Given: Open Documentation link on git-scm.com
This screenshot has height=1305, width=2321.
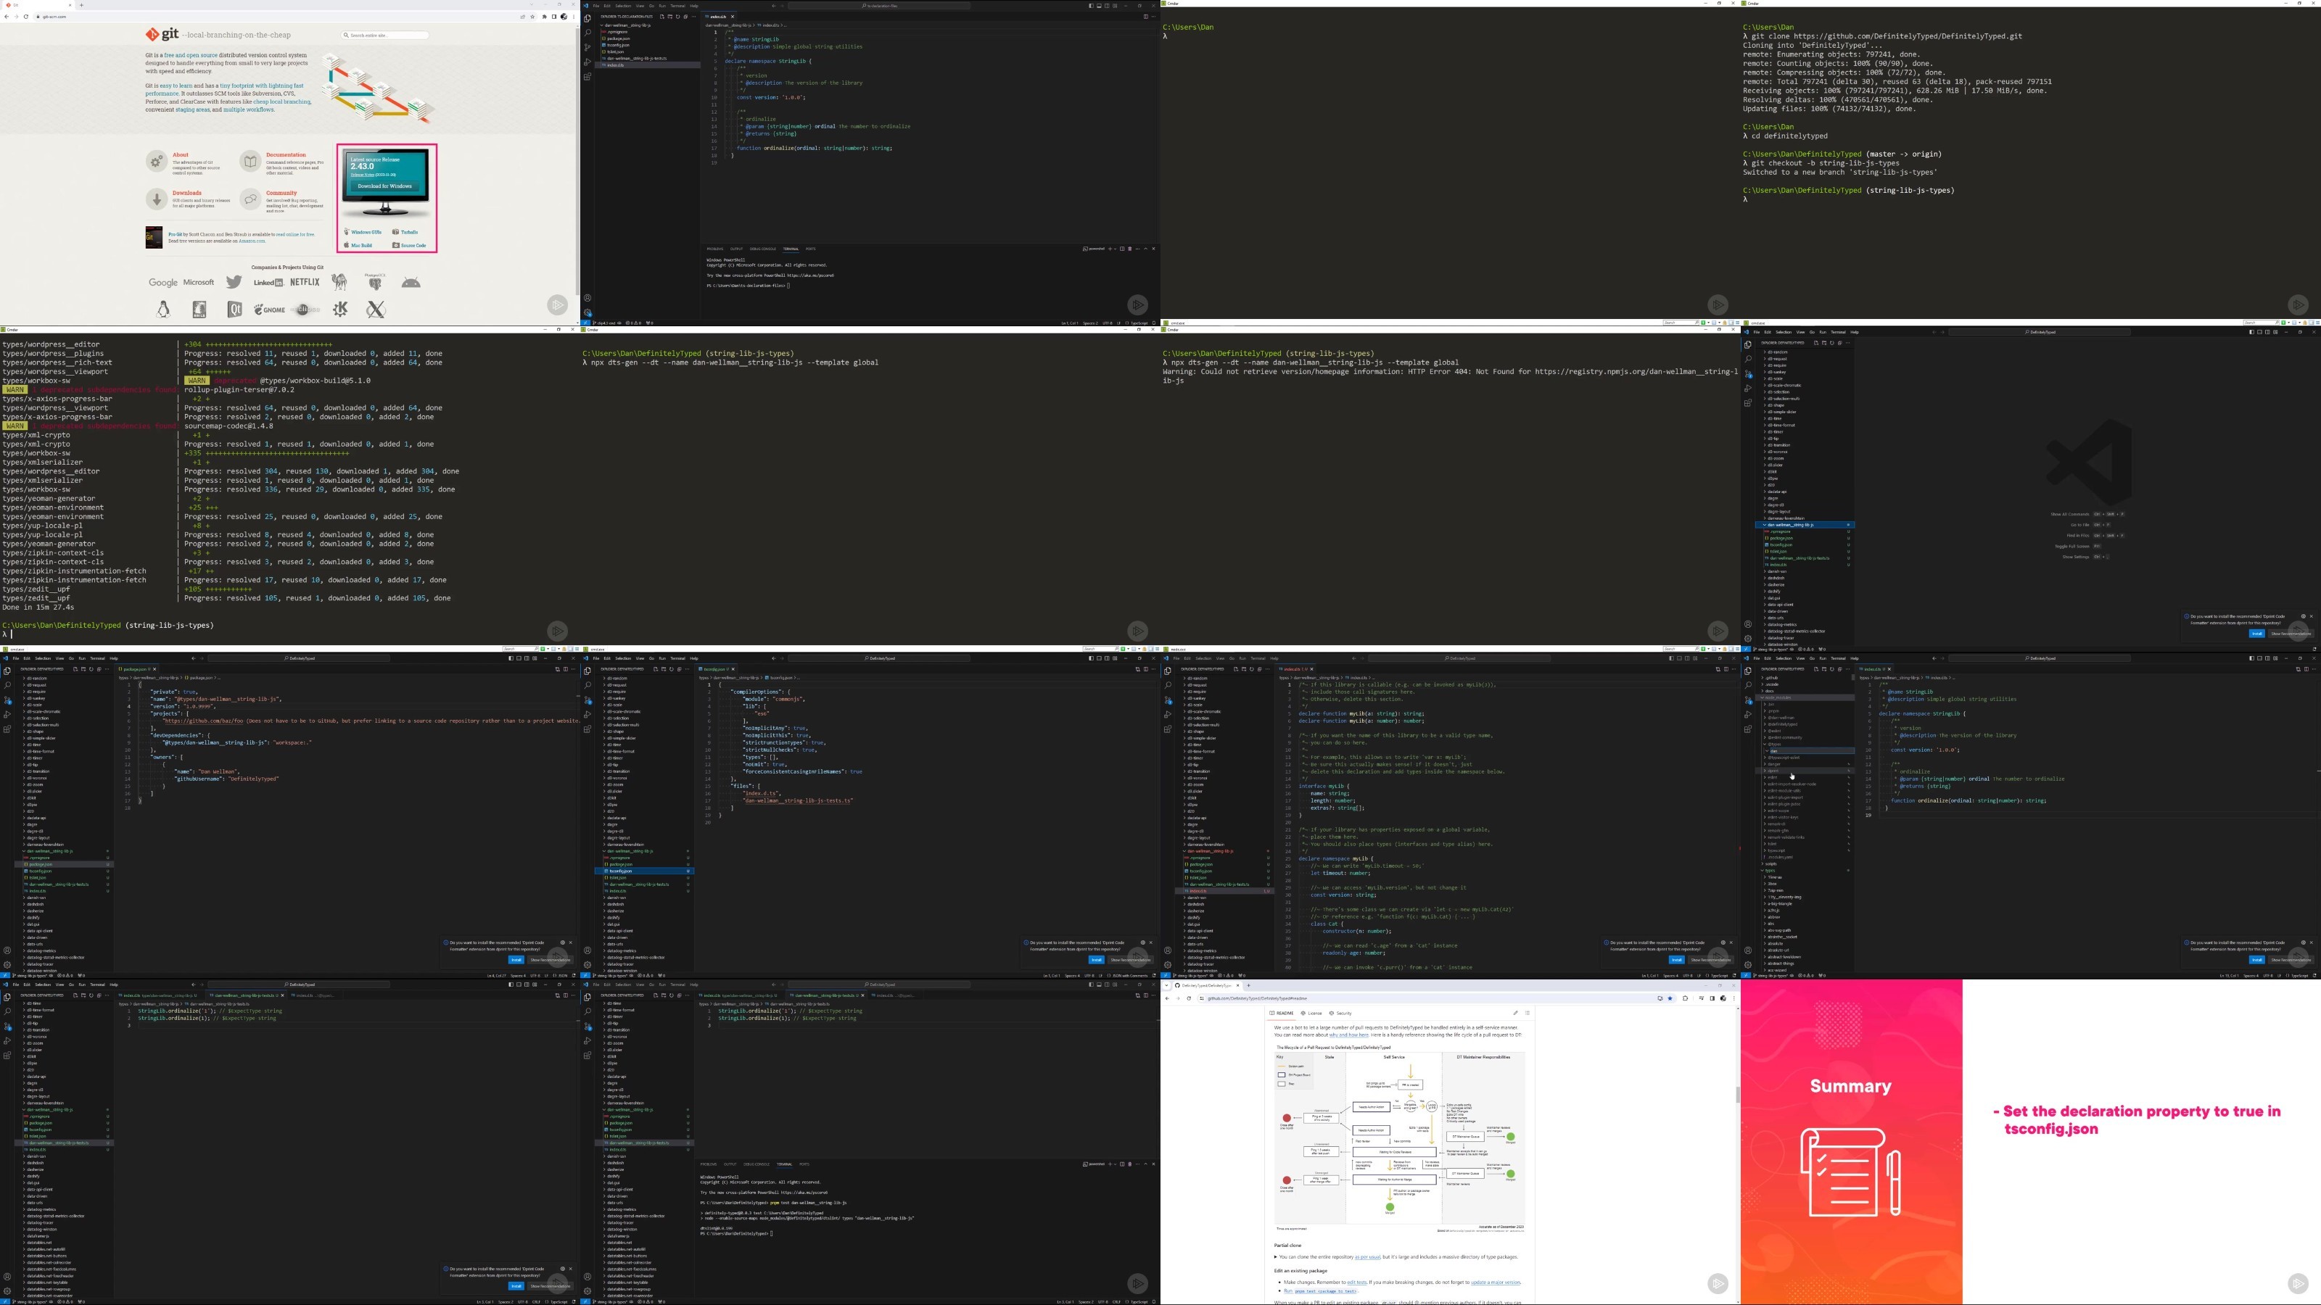Looking at the screenshot, I should point(286,155).
